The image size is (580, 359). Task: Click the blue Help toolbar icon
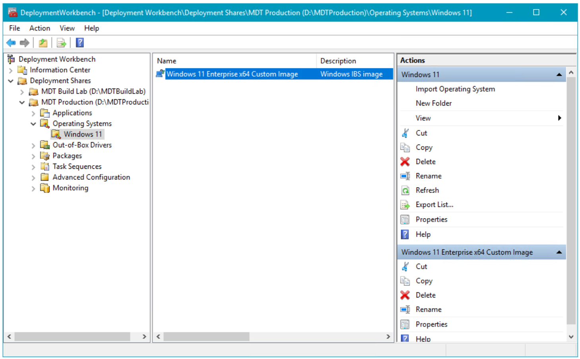click(80, 43)
